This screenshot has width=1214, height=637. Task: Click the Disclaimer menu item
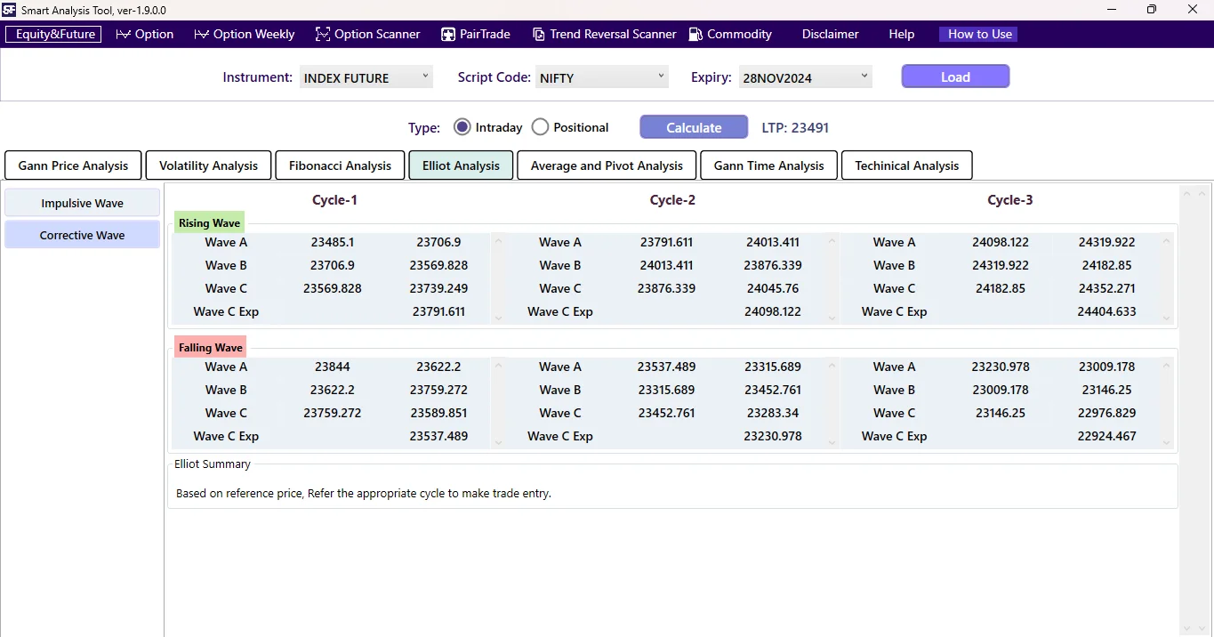pyautogui.click(x=829, y=34)
